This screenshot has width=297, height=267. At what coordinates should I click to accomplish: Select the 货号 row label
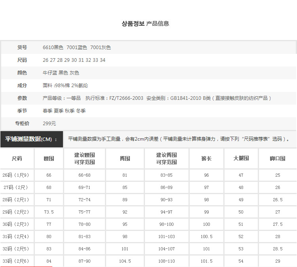[x=22, y=48]
